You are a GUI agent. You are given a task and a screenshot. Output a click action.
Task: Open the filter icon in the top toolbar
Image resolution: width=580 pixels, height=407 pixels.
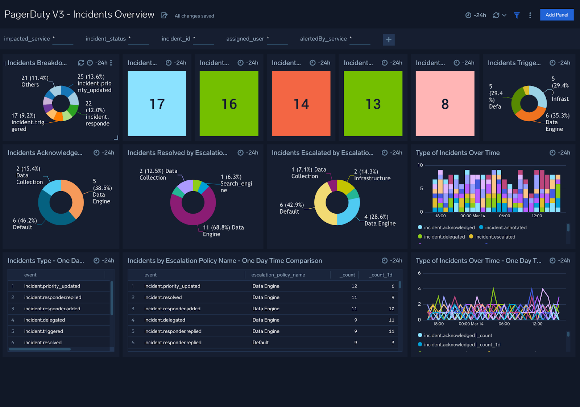(517, 15)
